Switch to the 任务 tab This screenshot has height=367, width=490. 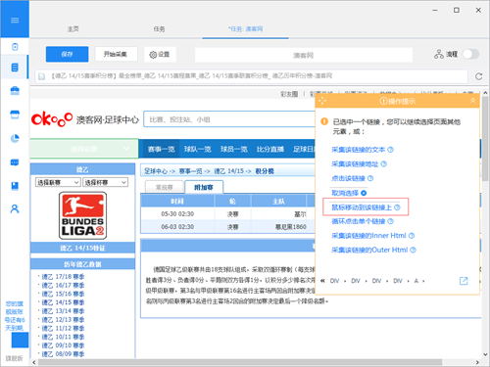(x=159, y=29)
